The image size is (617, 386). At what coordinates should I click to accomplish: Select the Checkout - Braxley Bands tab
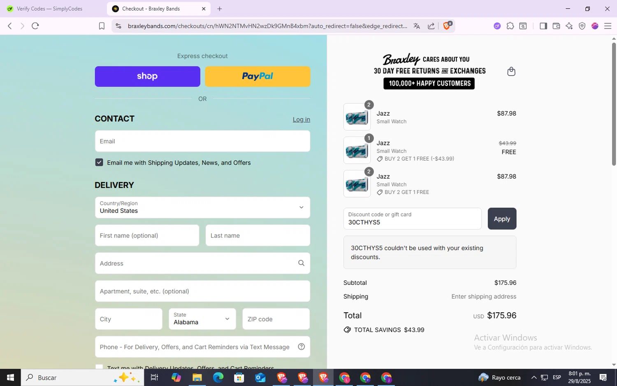[x=158, y=9]
